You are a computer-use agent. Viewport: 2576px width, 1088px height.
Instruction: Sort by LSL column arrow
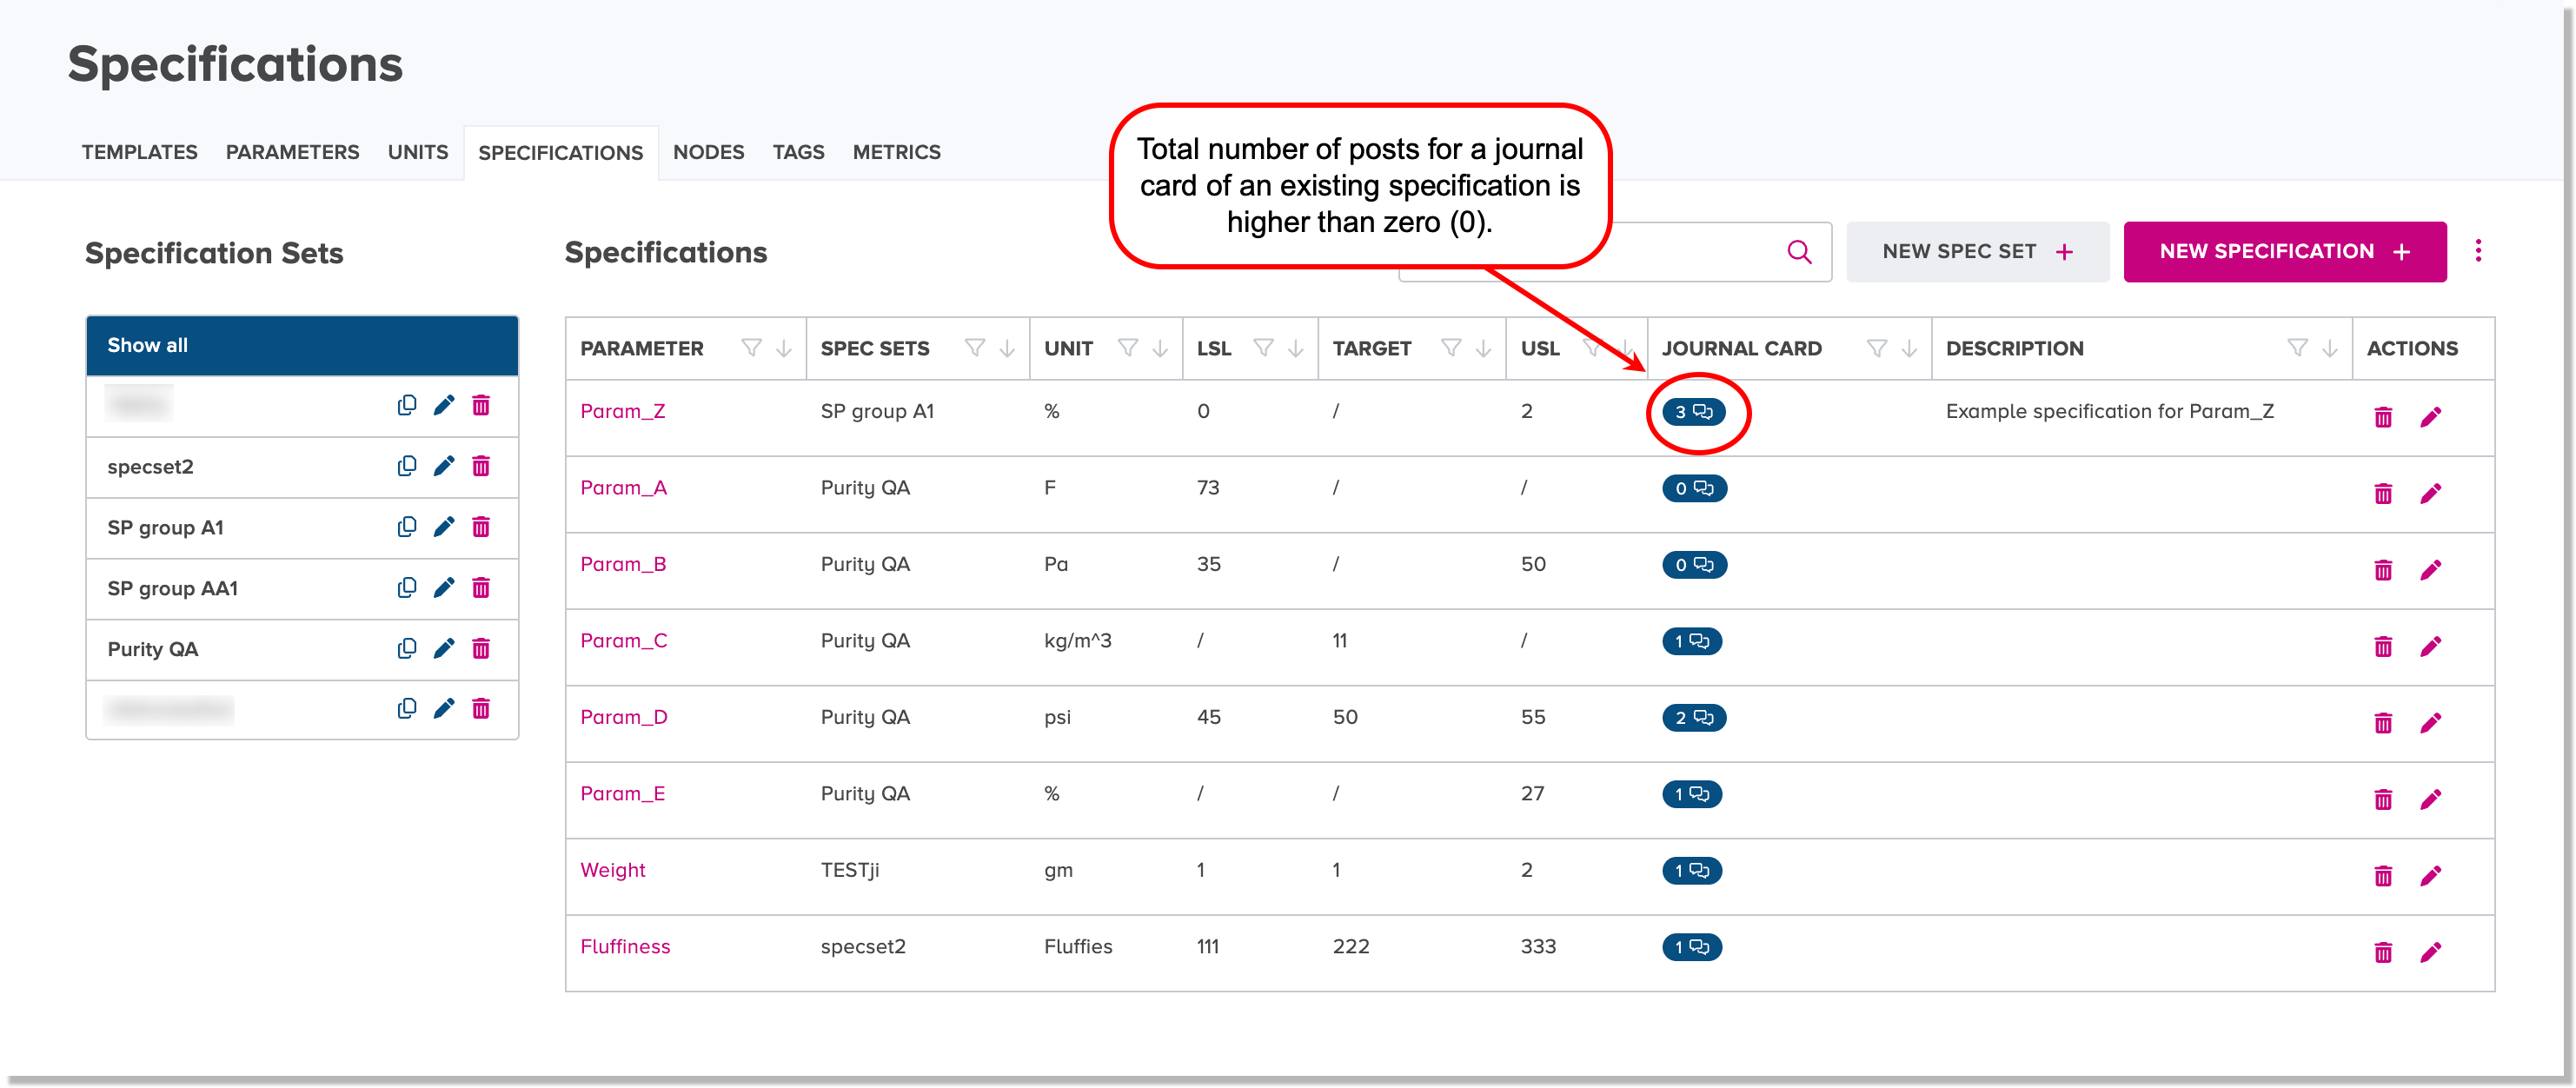tap(1296, 348)
